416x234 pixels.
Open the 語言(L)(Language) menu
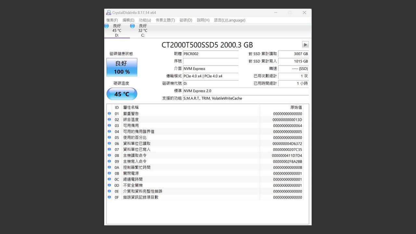coord(230,20)
